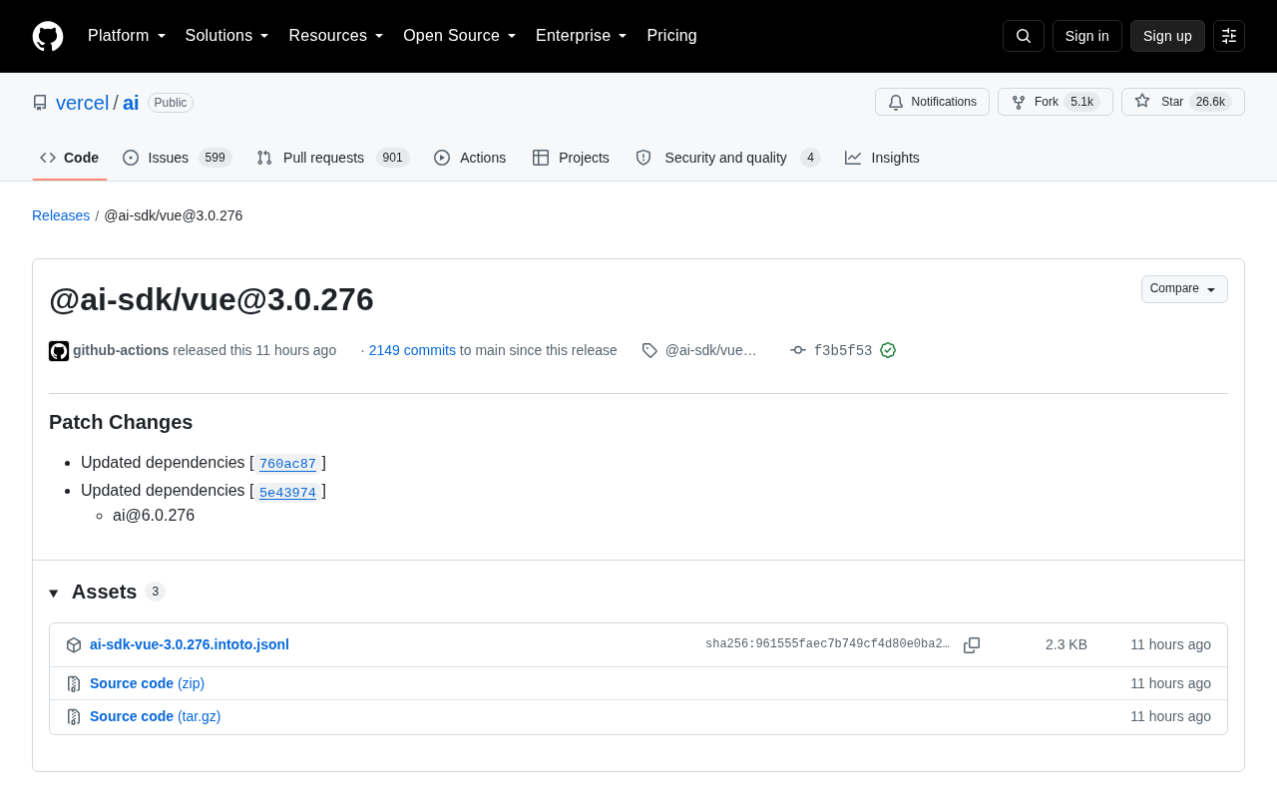Click the Public visibility badge
Screen dimensions: 1277x798
click(171, 103)
